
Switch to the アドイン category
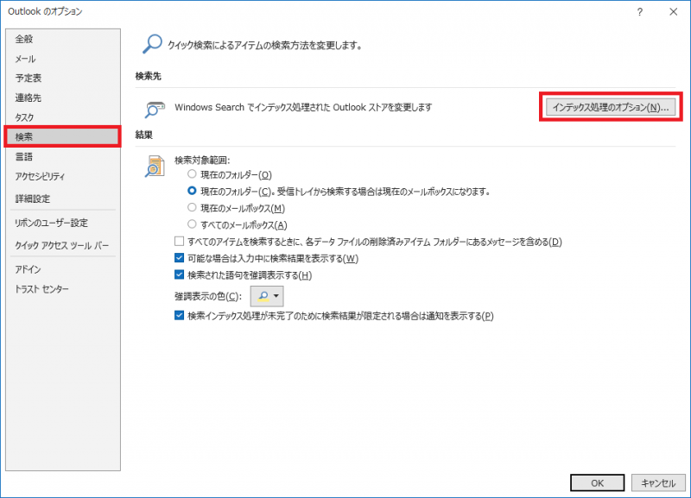tap(62, 269)
